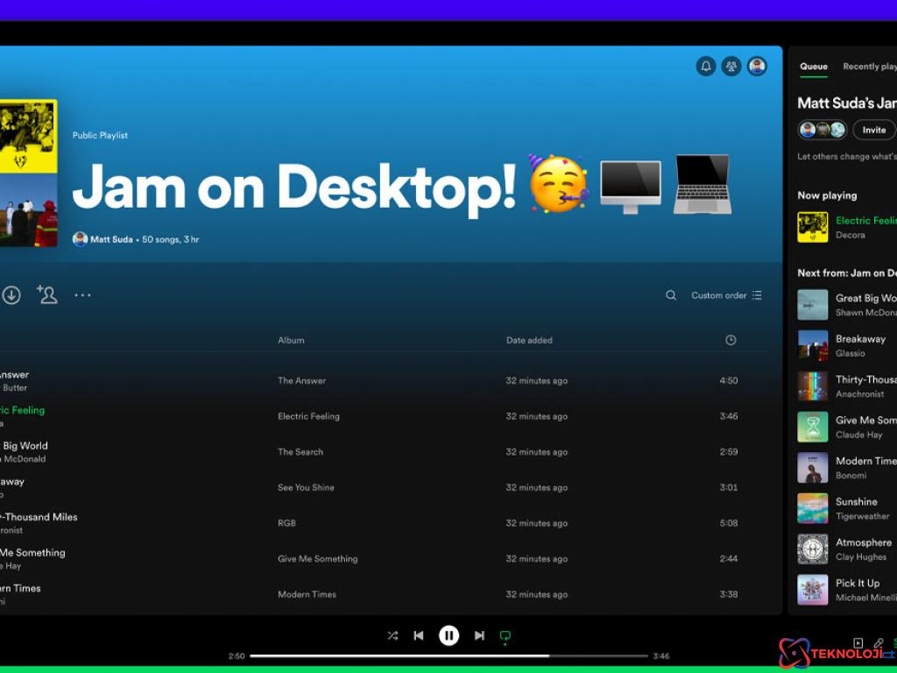This screenshot has width=897, height=673.
Task: Toggle shuffle in the playback bar
Action: click(x=392, y=636)
